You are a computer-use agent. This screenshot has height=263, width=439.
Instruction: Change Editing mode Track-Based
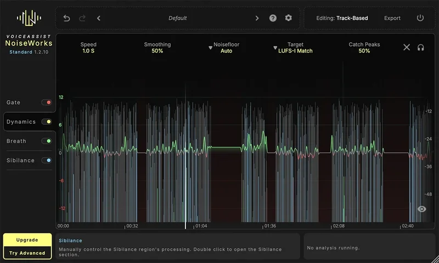click(x=342, y=18)
